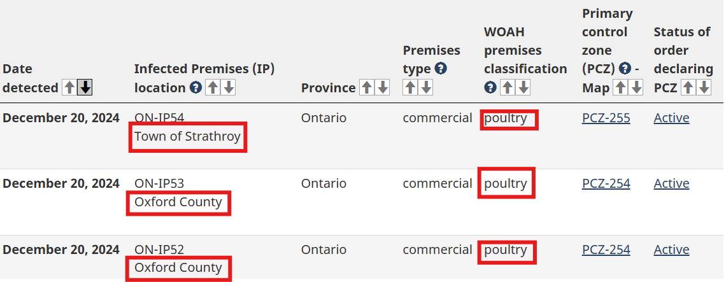Viewport: 726px width, 282px height.
Task: Sort Premises type column ascending
Action: pos(410,87)
